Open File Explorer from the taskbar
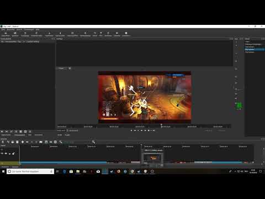This screenshot has width=265, height=199. pyautogui.click(x=78, y=171)
